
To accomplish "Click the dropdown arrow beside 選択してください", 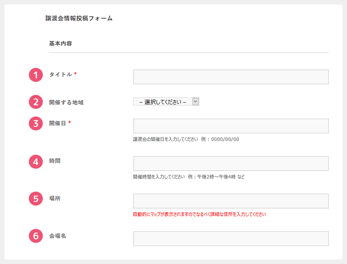I will pyautogui.click(x=196, y=102).
